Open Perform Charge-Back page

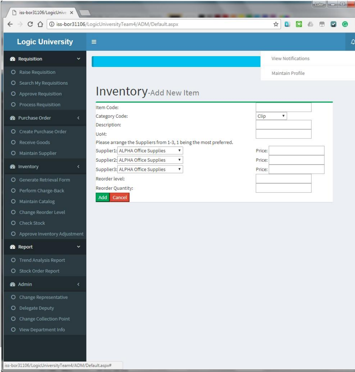(x=42, y=191)
